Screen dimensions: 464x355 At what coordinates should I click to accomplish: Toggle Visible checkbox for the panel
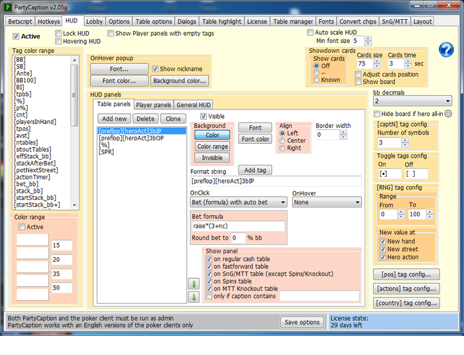[x=203, y=116]
